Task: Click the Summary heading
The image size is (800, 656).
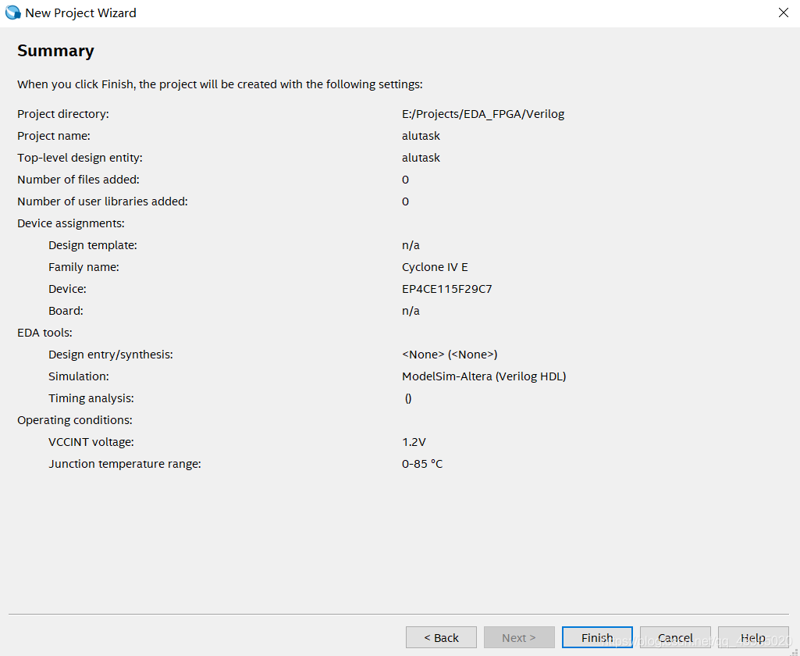Action: pyautogui.click(x=55, y=50)
